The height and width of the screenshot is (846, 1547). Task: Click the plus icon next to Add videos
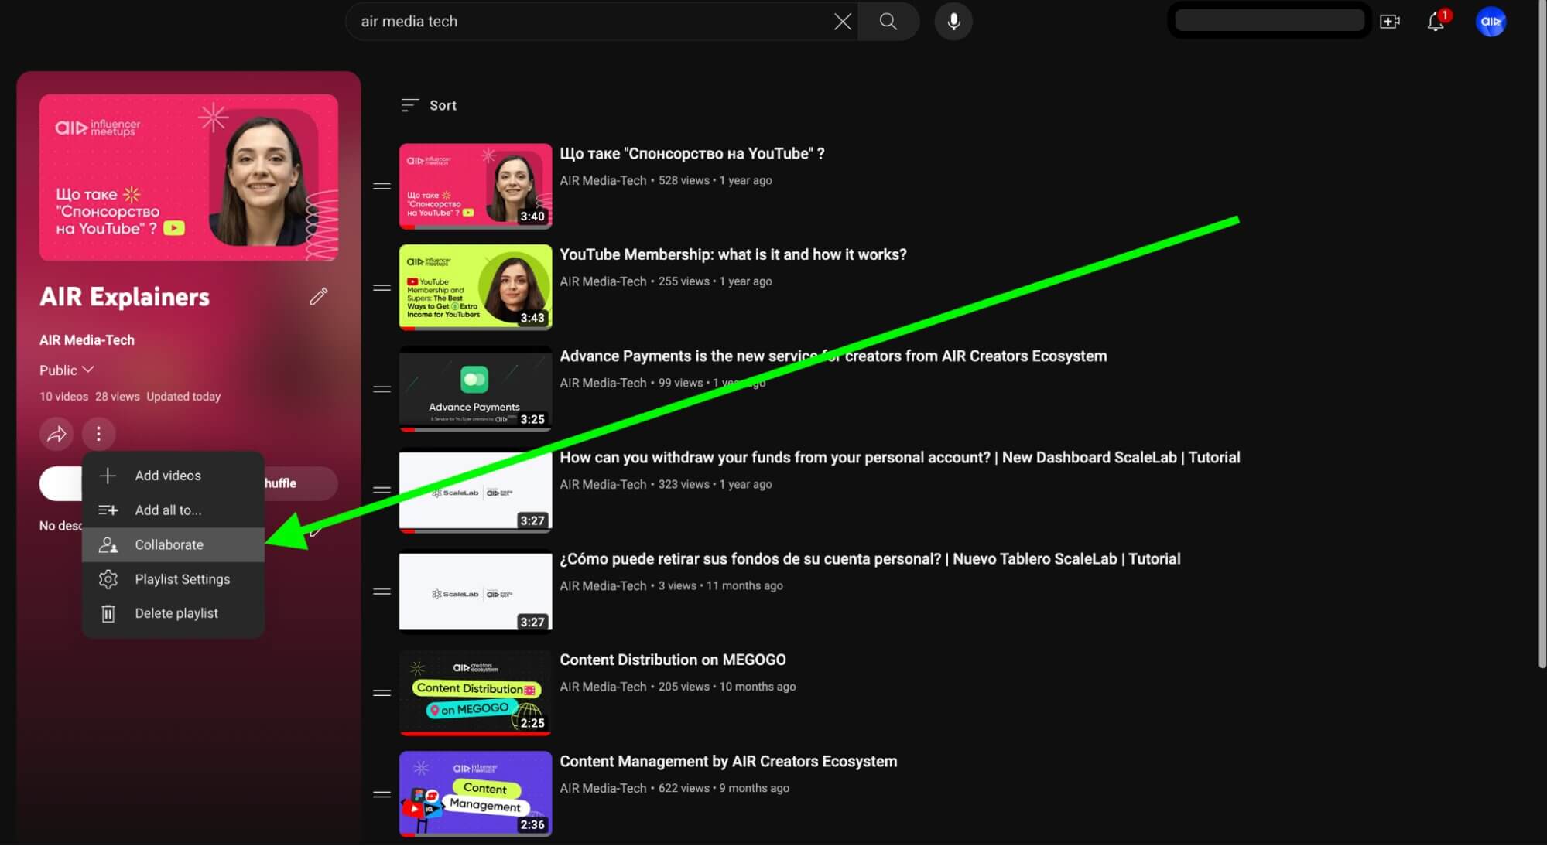108,476
